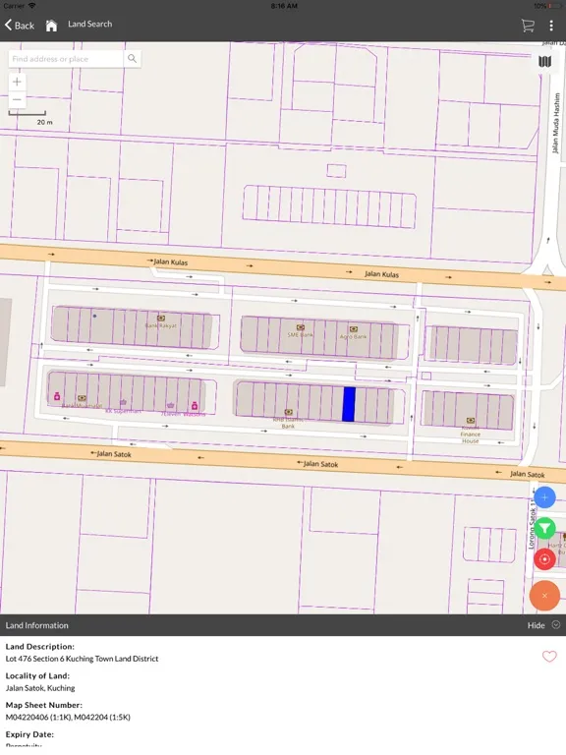Click the 'Locality of Land:' label
The width and height of the screenshot is (566, 755).
[x=37, y=675]
